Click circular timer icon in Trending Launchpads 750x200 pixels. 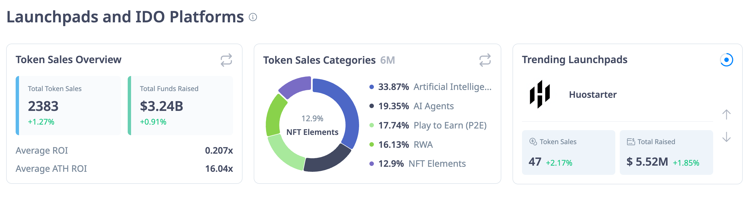coord(726,60)
